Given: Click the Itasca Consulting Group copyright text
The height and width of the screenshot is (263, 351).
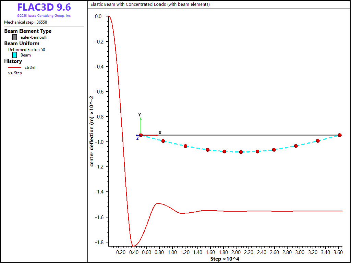Looking at the screenshot, I should point(44,16).
